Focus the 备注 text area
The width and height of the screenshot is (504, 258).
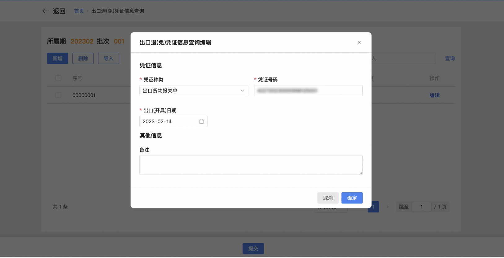(251, 165)
